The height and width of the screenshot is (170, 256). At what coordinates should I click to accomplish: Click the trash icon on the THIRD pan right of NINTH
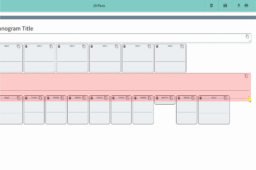[179, 98]
